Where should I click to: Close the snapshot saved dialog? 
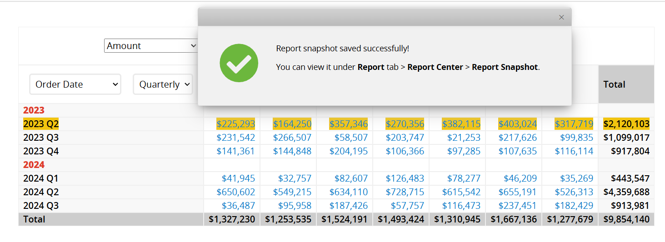tap(561, 17)
